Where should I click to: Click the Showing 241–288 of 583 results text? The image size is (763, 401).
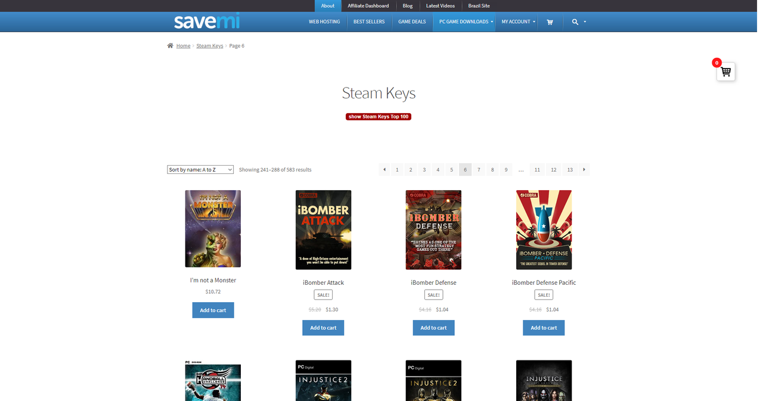click(275, 170)
